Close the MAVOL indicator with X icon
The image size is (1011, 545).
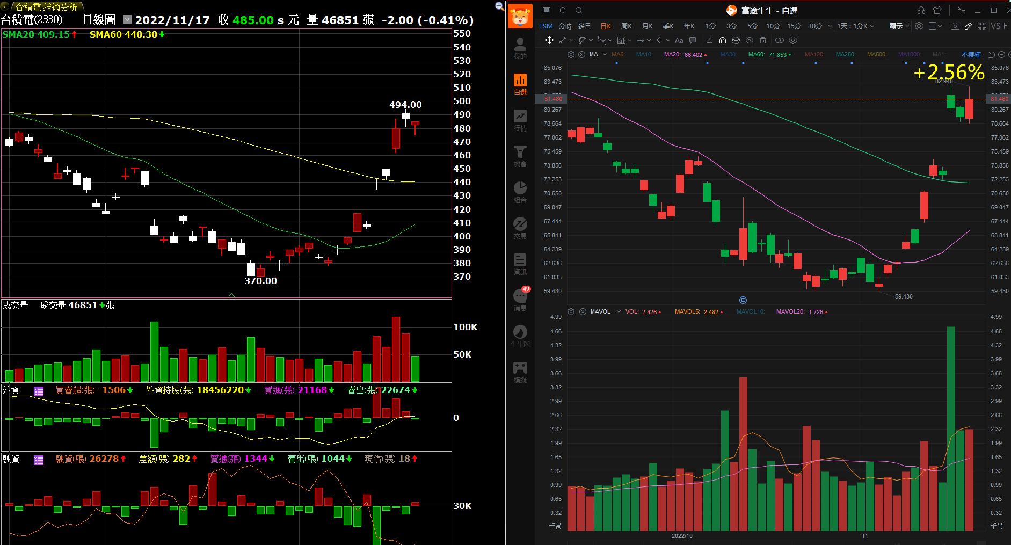(583, 311)
